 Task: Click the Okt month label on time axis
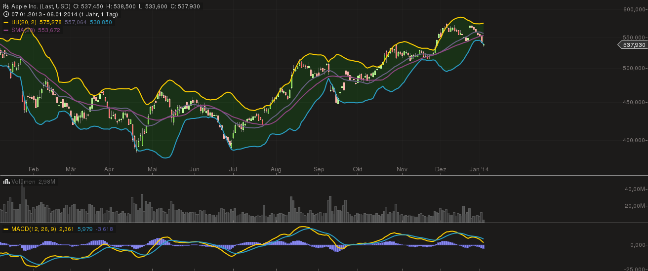pos(358,169)
